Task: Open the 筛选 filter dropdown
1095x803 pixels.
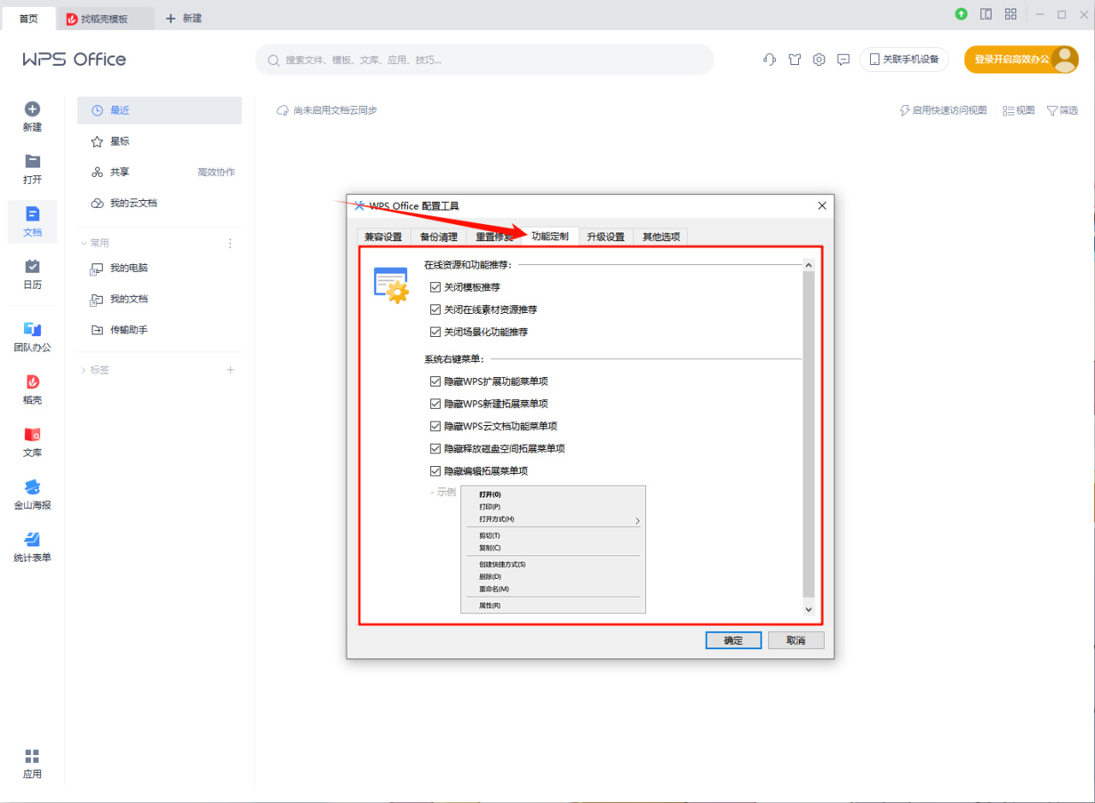Action: [1062, 110]
